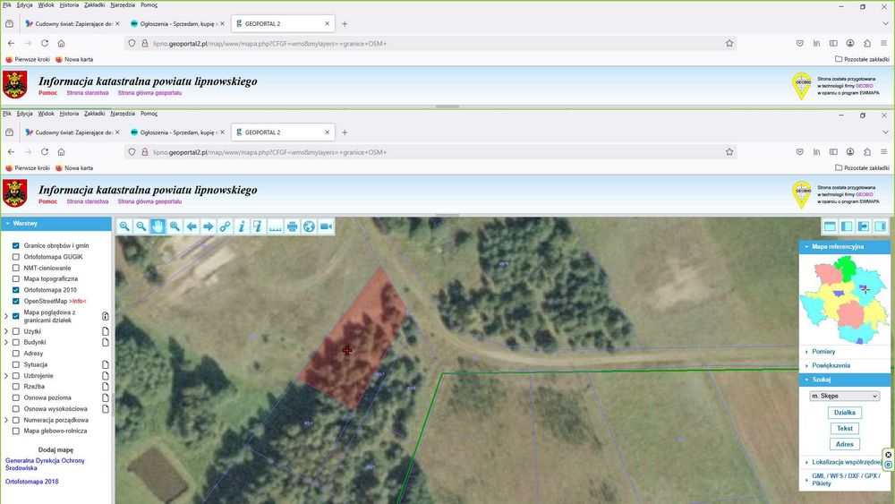Expand the Użytki layer group arrow
The height and width of the screenshot is (504, 895).
click(6, 331)
